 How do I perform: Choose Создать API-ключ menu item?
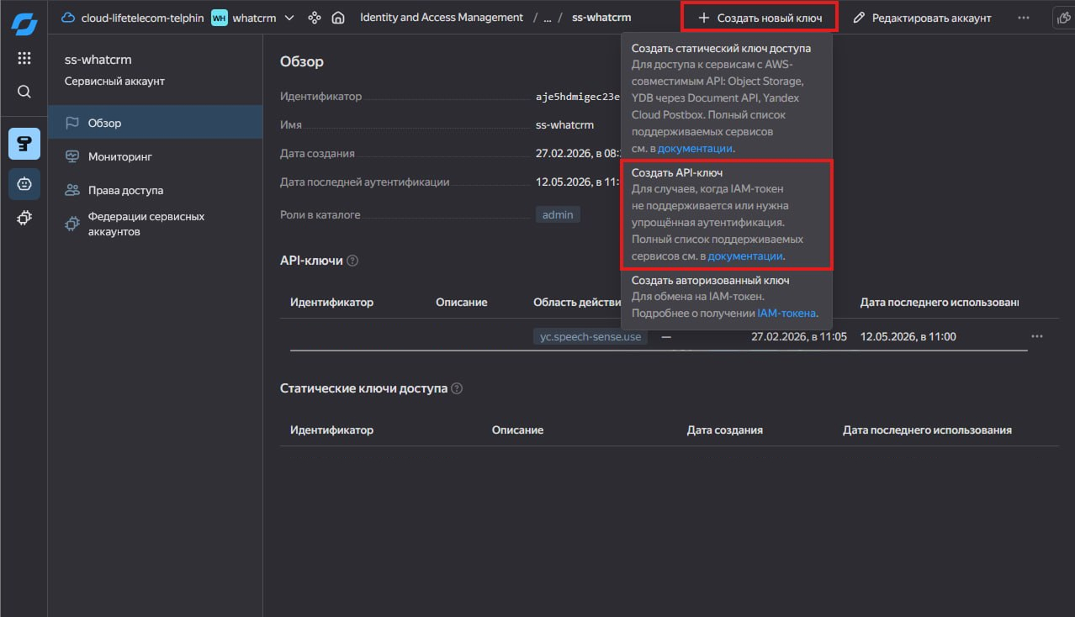point(727,214)
